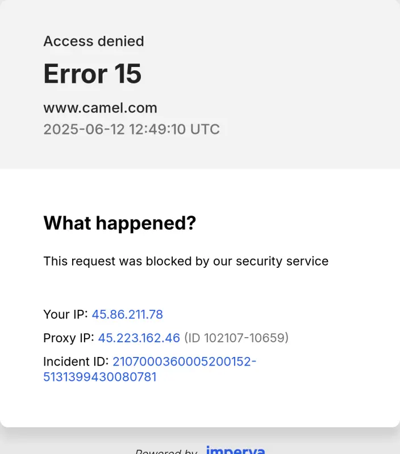400x454 pixels.
Task: Click the number 15 in the error title
Action: click(x=128, y=74)
